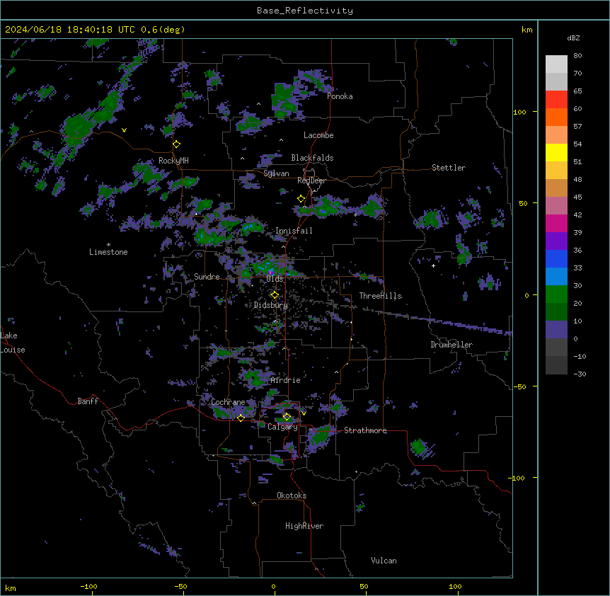This screenshot has height=596, width=610.
Task: Click the HighRiver city label
Action: pos(304,526)
